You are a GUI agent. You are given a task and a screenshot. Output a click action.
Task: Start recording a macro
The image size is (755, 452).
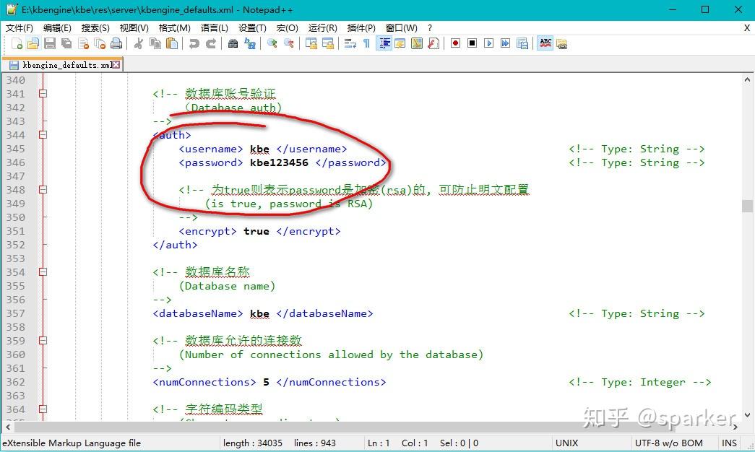pos(454,43)
